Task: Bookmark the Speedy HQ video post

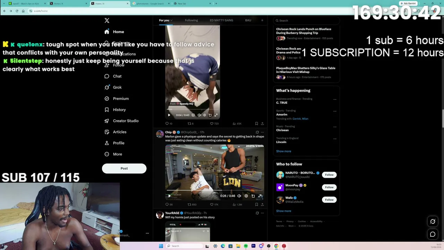Action: pos(256,124)
